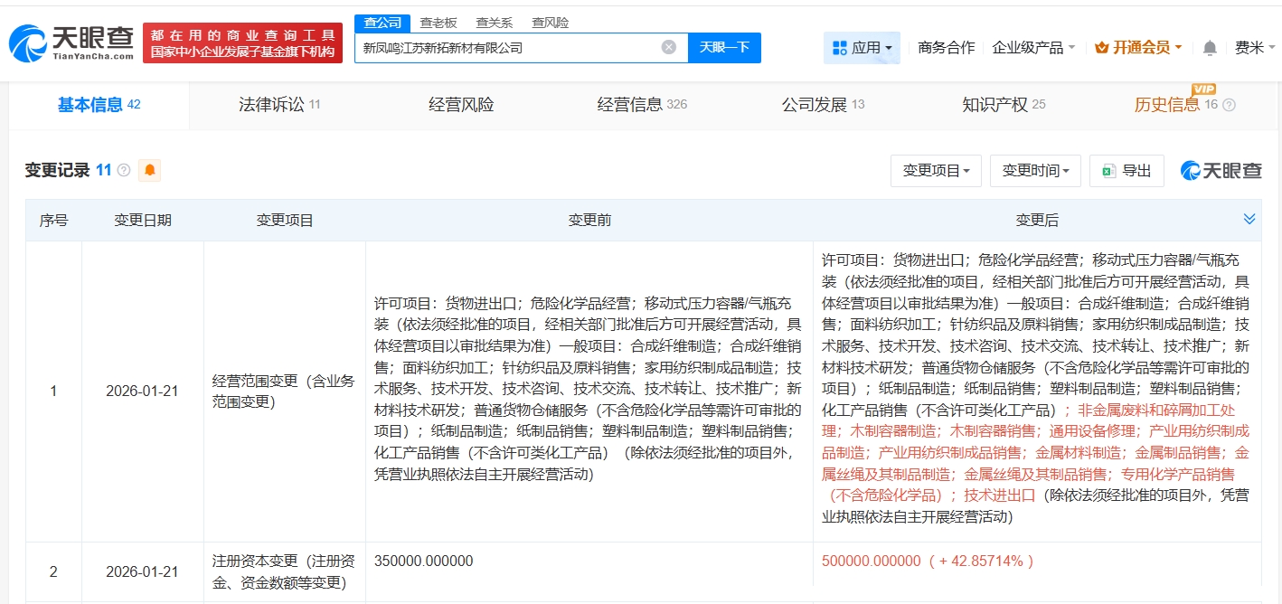This screenshot has height=604, width=1282.
Task: Clear the search box with X icon
Action: [669, 47]
